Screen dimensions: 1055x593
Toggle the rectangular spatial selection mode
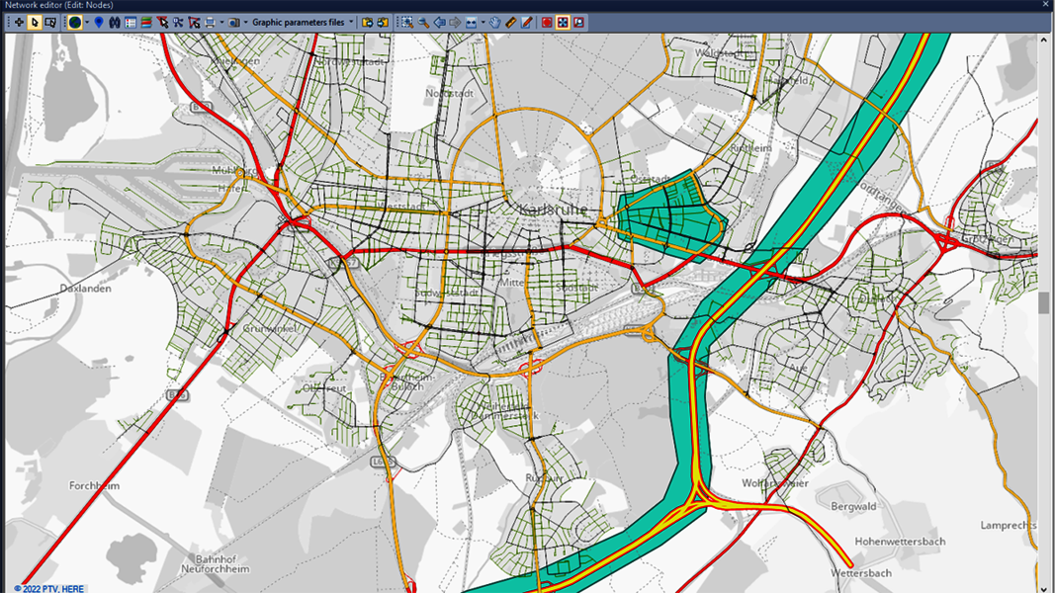point(51,22)
